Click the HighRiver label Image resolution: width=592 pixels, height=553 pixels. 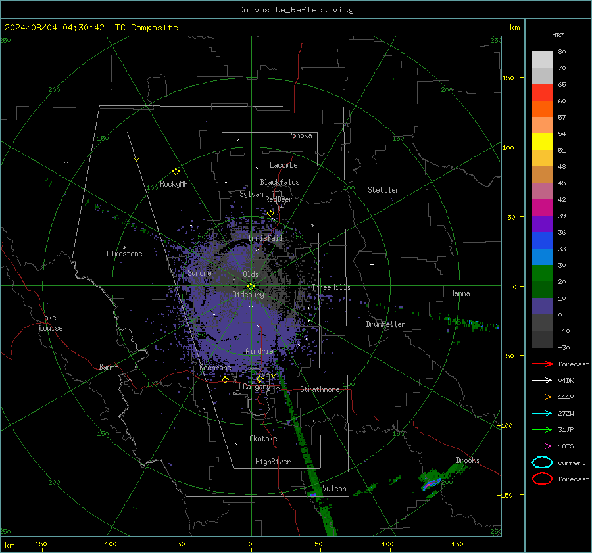click(273, 462)
